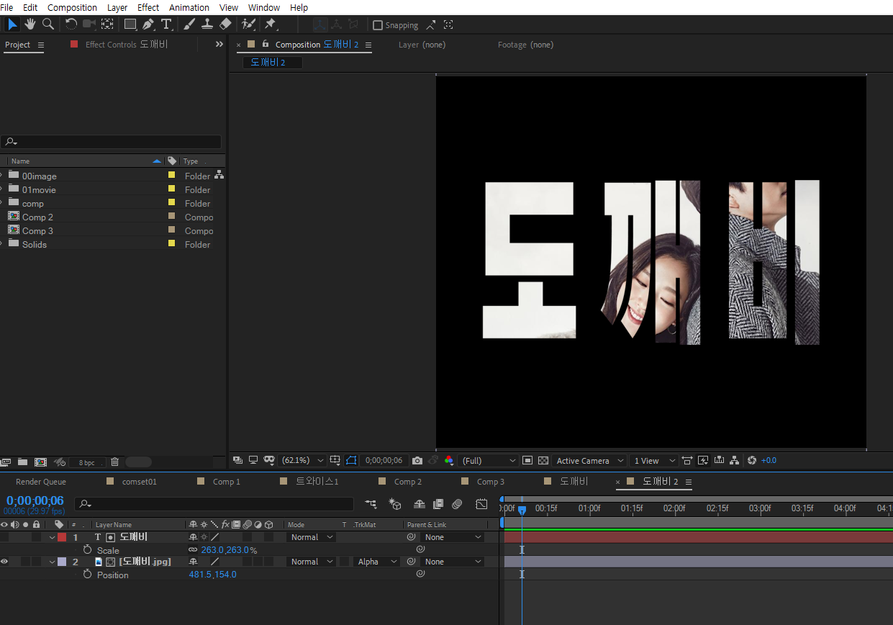Toggle Motion Blur enable icon in timeline
This screenshot has width=893, height=625.
pyautogui.click(x=457, y=504)
